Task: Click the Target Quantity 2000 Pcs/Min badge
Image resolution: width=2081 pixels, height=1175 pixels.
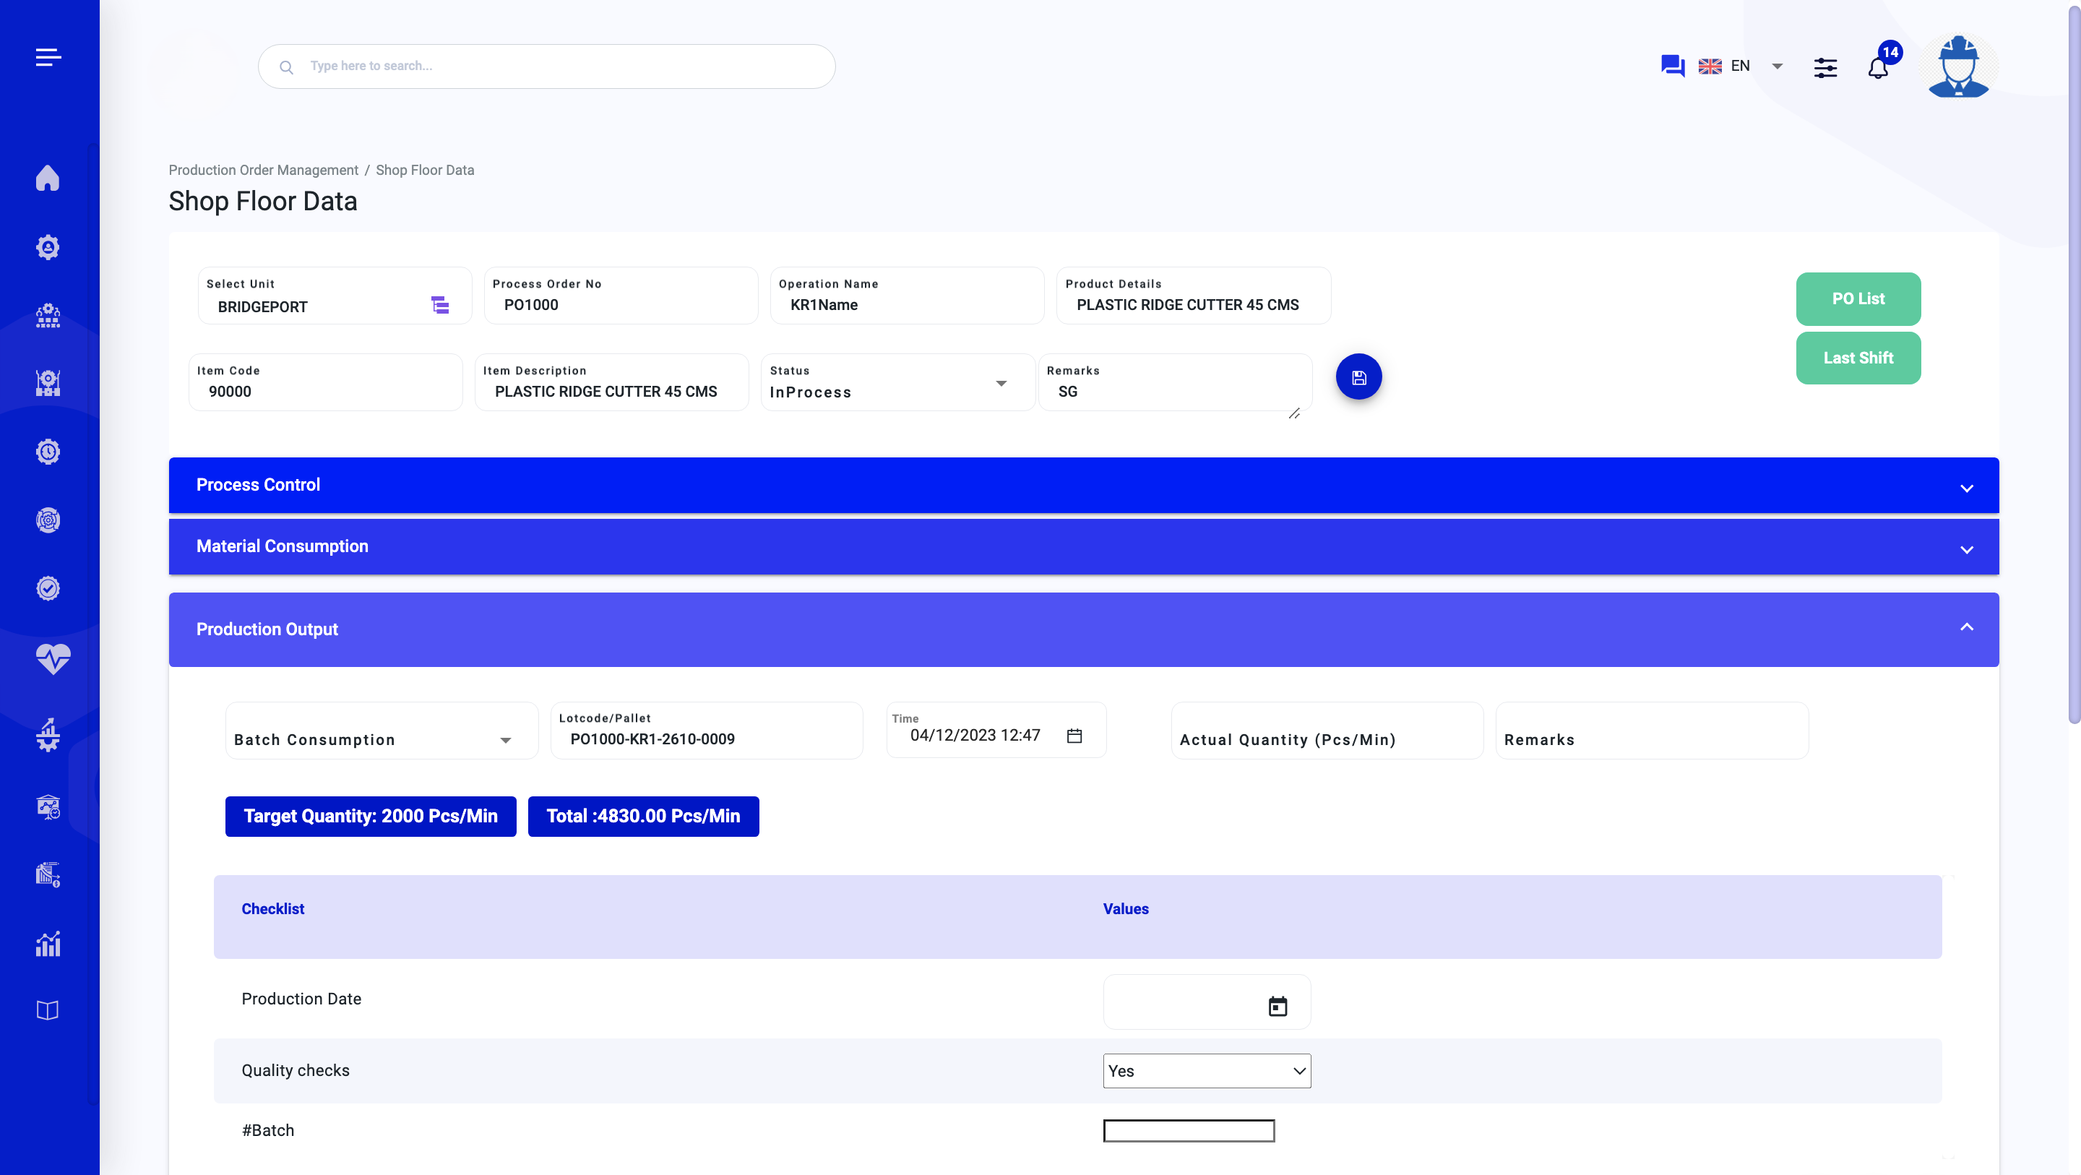Action: pos(370,816)
